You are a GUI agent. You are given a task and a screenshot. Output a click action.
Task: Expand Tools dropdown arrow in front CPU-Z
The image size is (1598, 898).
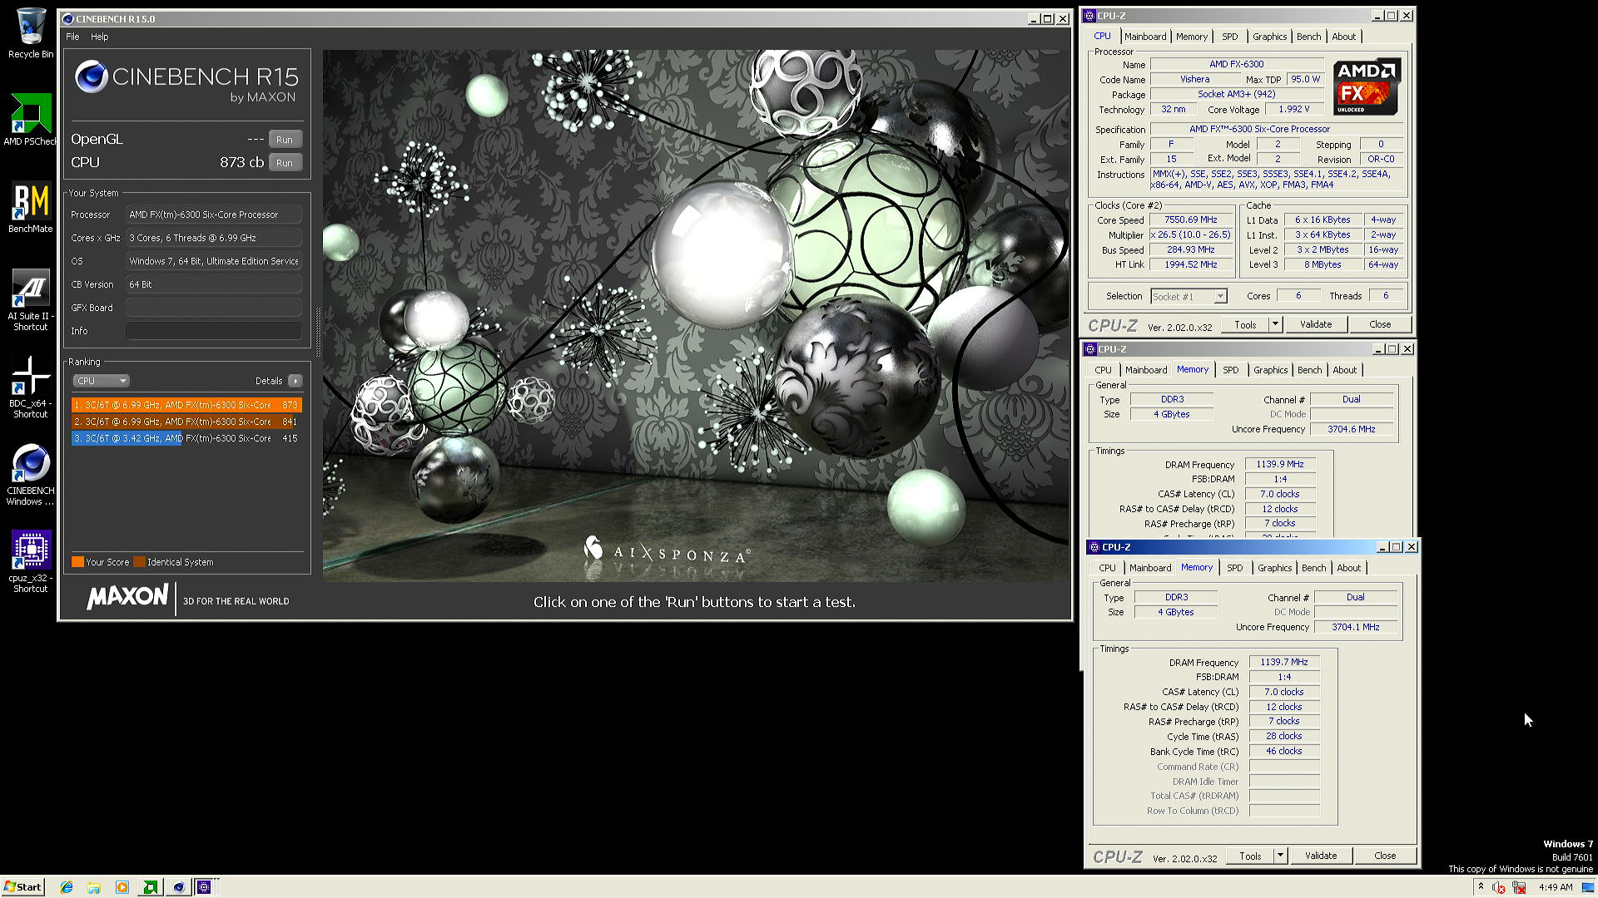1280,856
